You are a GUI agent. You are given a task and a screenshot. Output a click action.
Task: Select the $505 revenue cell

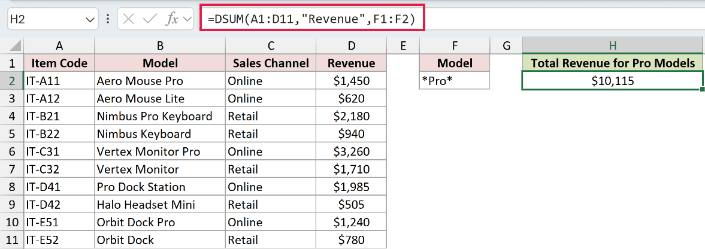tap(351, 205)
